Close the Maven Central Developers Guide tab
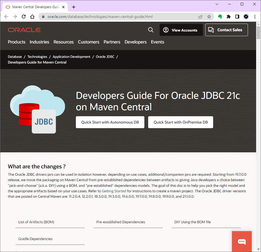The width and height of the screenshot is (261, 252). (63, 7)
